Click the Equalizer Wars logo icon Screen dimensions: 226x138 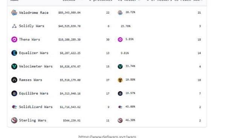pos(14,53)
